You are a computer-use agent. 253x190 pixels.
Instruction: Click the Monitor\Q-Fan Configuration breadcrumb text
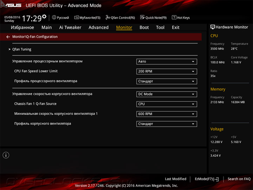pyautogui.click(x=35, y=37)
